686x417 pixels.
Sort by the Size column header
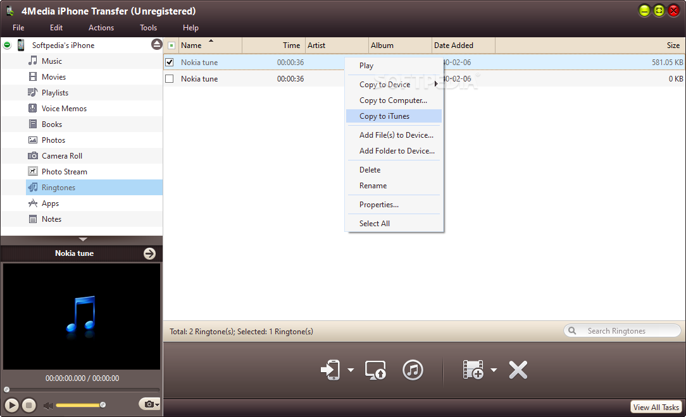point(590,45)
